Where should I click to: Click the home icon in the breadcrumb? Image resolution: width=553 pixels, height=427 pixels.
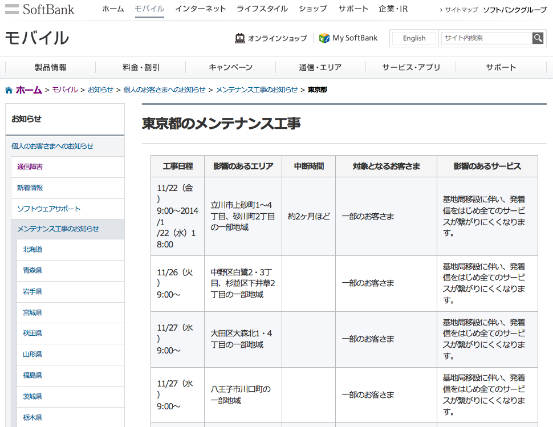coord(9,90)
